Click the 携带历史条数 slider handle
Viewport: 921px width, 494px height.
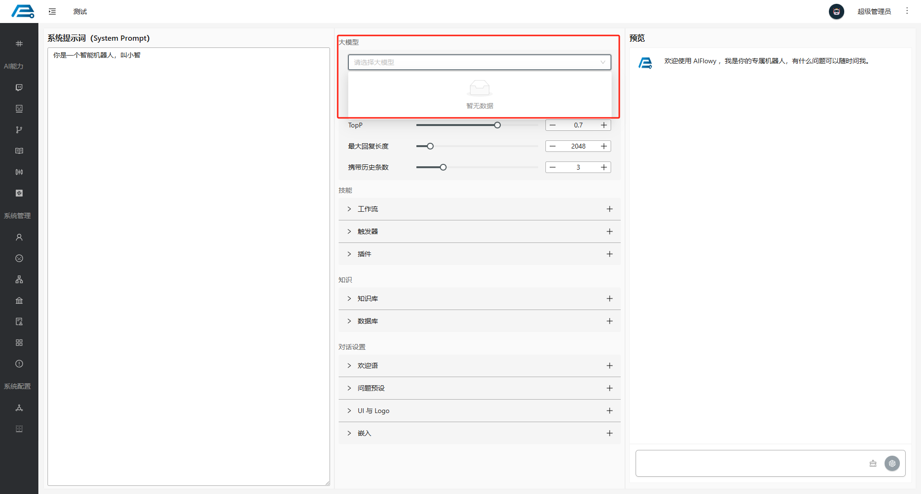[443, 167]
